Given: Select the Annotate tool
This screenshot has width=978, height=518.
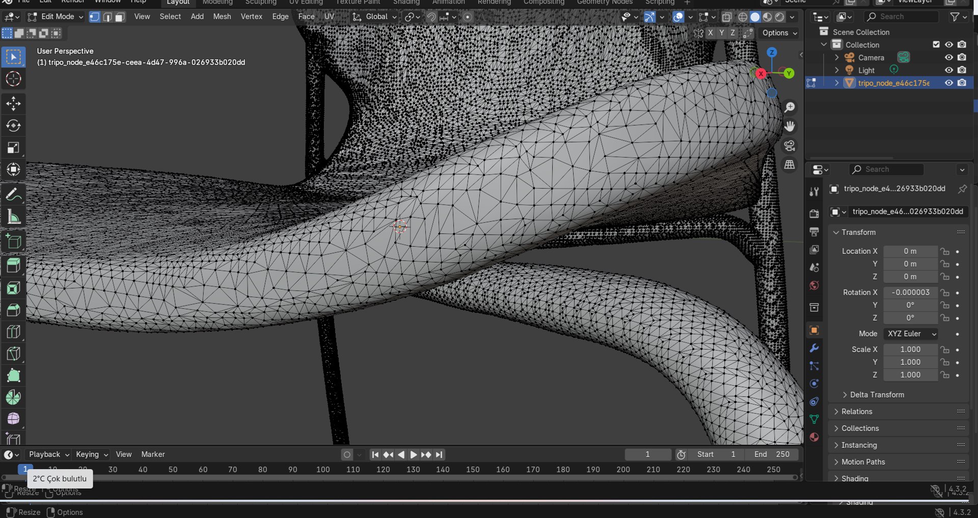Looking at the screenshot, I should pos(13,194).
